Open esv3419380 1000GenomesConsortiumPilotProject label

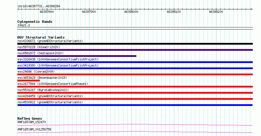pos(58,65)
